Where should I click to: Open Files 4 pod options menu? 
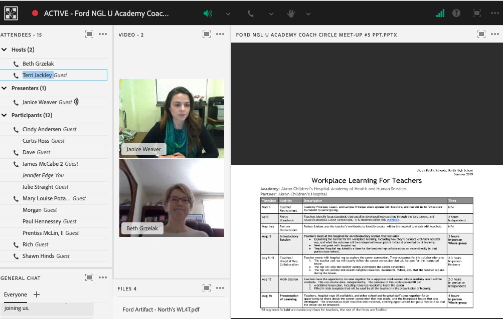point(220,288)
